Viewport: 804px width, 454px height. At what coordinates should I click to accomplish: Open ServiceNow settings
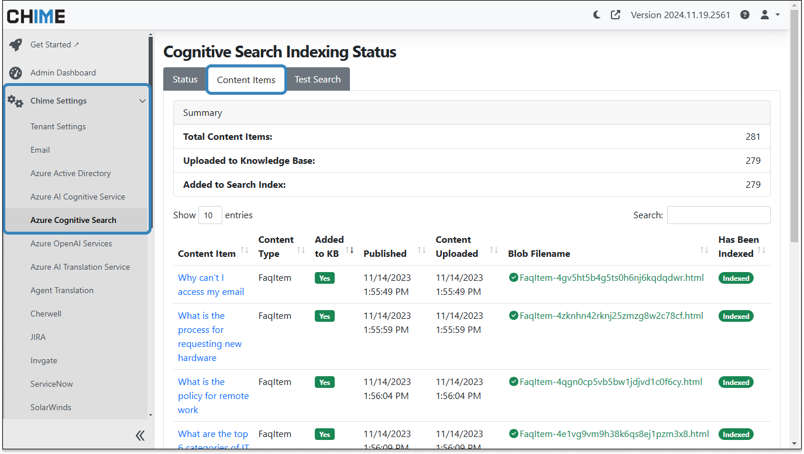(51, 384)
